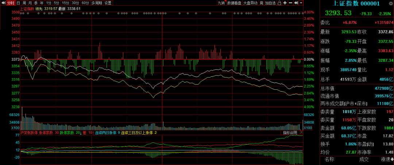Open the gear settings beside 上证指数

tap(391, 3)
